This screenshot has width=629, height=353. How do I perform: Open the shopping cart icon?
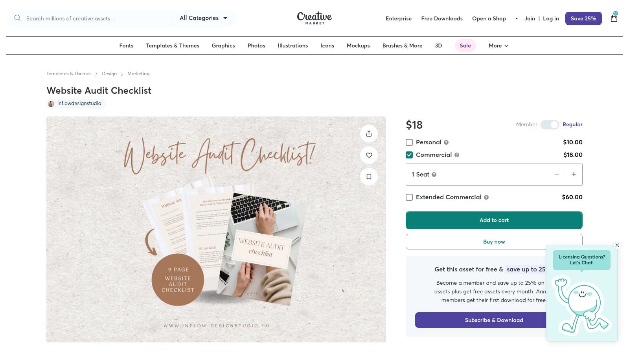614,18
